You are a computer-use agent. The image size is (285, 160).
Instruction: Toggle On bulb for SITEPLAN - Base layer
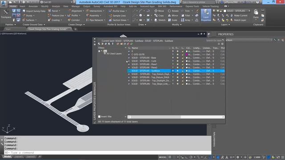click(173, 58)
